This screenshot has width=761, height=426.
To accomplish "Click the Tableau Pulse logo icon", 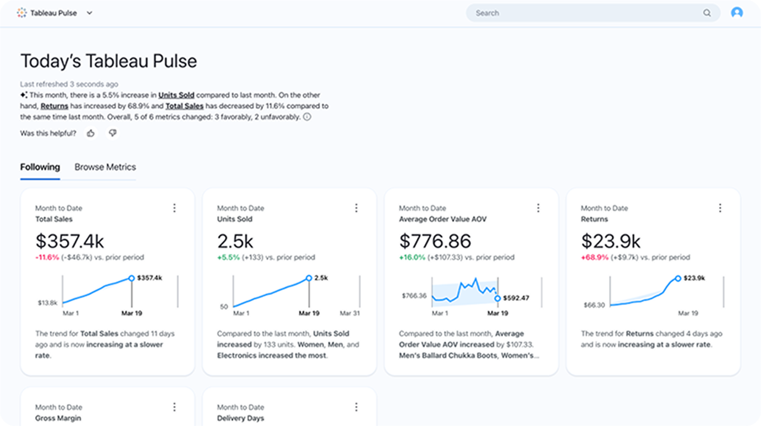I will (22, 12).
